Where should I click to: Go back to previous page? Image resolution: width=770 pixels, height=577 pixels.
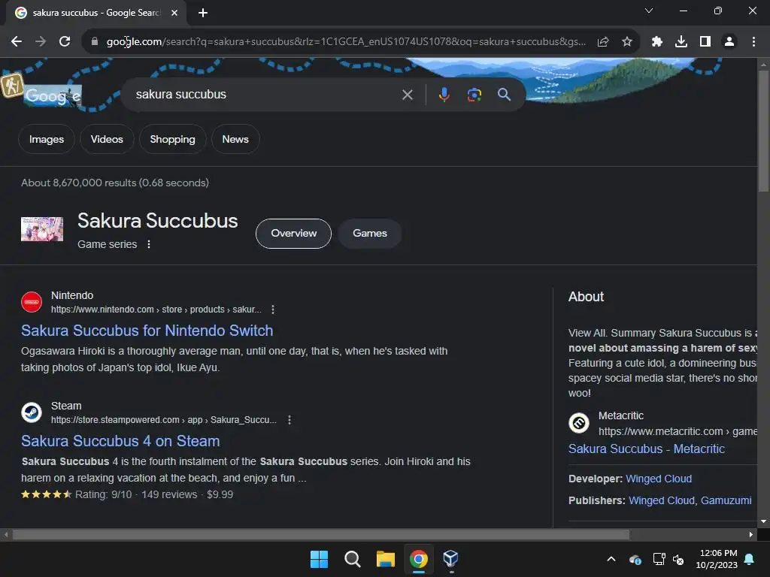point(17,42)
